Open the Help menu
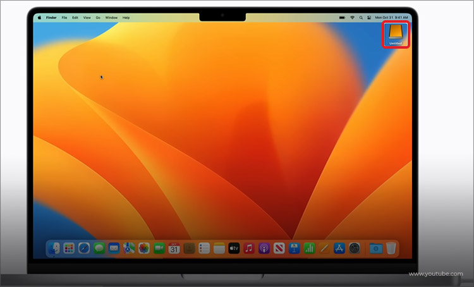 (x=126, y=18)
